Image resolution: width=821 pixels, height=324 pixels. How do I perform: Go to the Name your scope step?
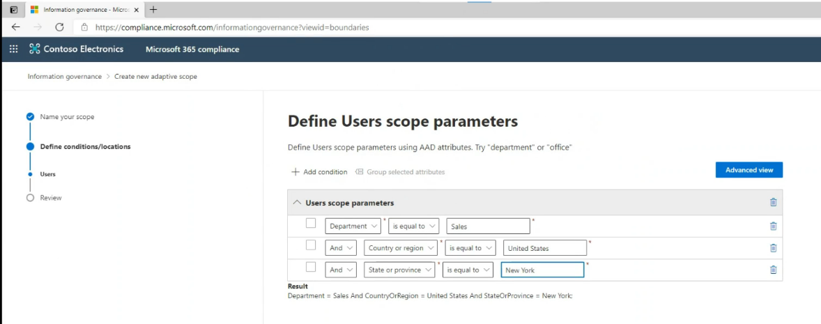[x=67, y=117]
